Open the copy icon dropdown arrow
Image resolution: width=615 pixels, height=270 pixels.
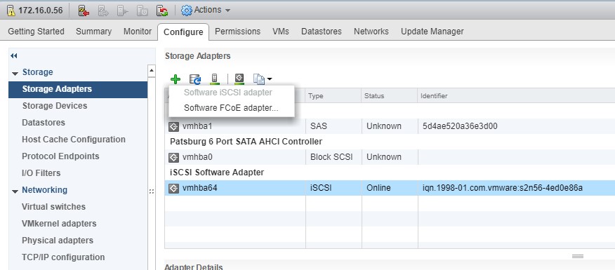(x=270, y=80)
